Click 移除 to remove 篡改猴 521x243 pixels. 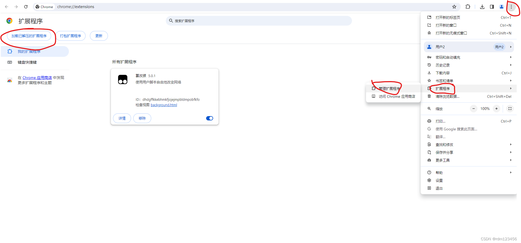tap(142, 118)
